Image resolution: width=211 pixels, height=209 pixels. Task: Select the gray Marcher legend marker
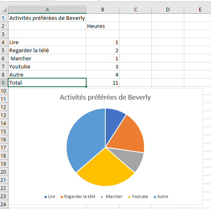pos(102,197)
